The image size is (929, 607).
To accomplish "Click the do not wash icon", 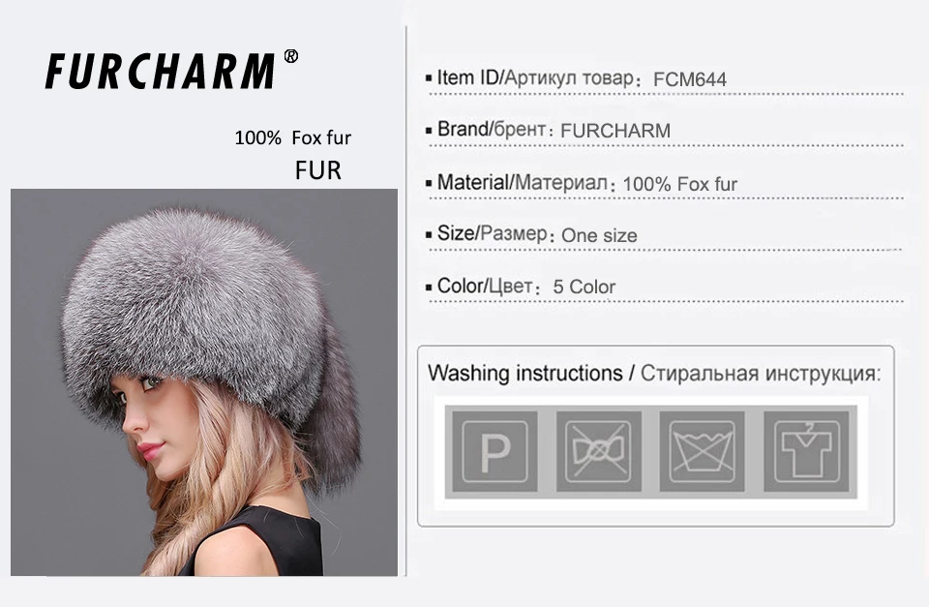I will 703,452.
